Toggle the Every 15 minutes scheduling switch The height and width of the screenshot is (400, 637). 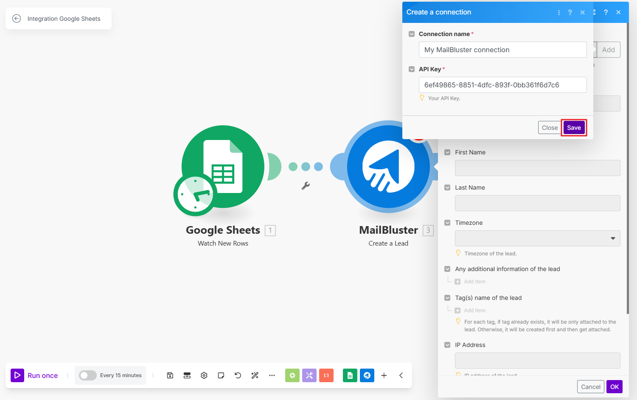[x=88, y=375]
